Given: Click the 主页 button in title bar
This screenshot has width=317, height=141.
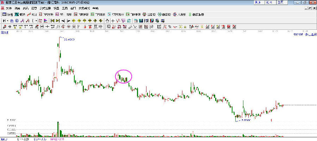Looking at the screenshot, I should [x=280, y=2].
